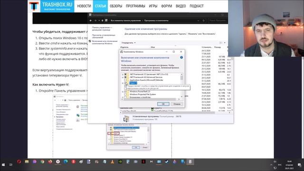The width and height of the screenshot is (304, 171).
Task: Open Microsoft Edge from taskbar
Action: [66, 161]
